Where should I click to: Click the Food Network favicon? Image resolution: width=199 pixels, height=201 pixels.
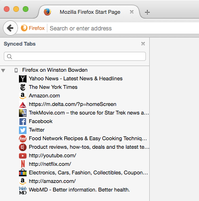tap(23, 139)
